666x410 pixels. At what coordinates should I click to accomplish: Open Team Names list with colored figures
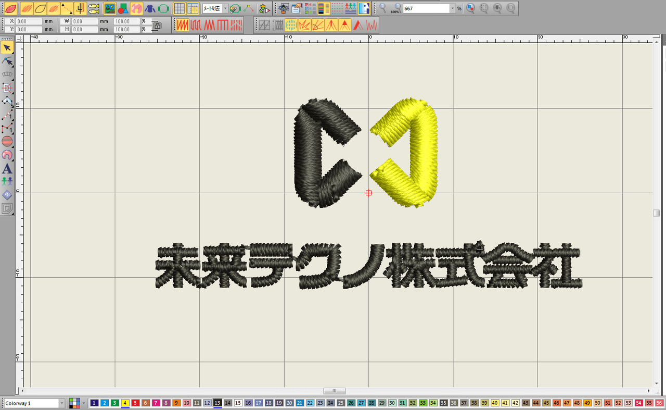tap(351, 8)
